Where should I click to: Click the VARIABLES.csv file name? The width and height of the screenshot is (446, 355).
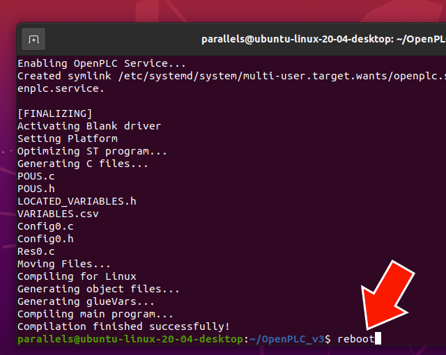point(58,214)
